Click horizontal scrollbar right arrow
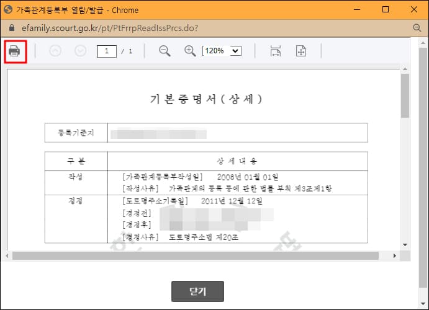The width and height of the screenshot is (429, 310). [x=394, y=255]
